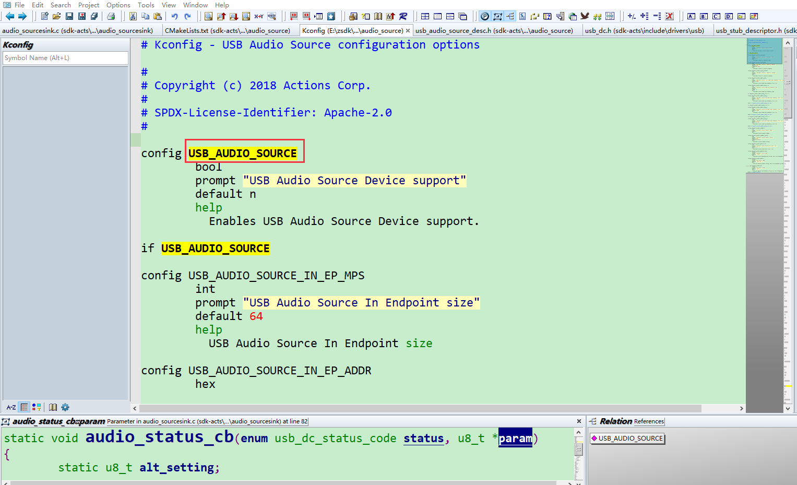Viewport: 797px width, 485px height.
Task: Click the book-shaped documentation icon
Action: pos(53,407)
